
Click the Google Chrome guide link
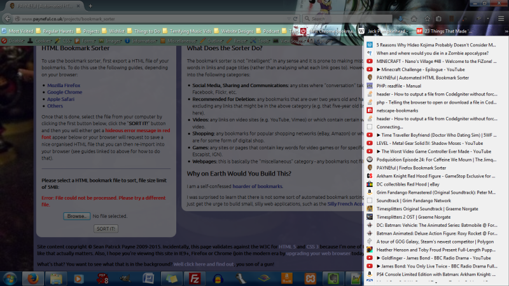click(x=65, y=92)
